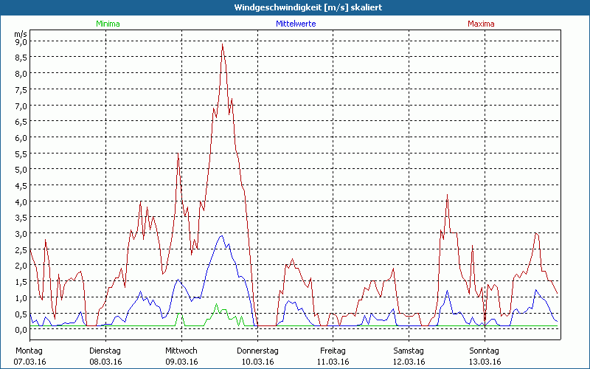Viewport: 590px width, 369px height.
Task: Select the Dienstag day label
Action: click(105, 351)
